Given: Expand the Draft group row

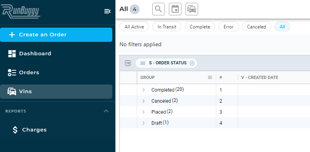Looking at the screenshot, I should (144, 123).
